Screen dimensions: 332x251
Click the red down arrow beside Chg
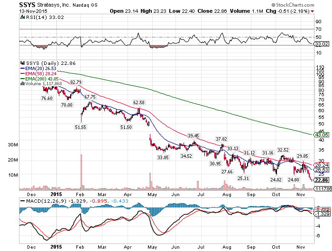(x=313, y=11)
